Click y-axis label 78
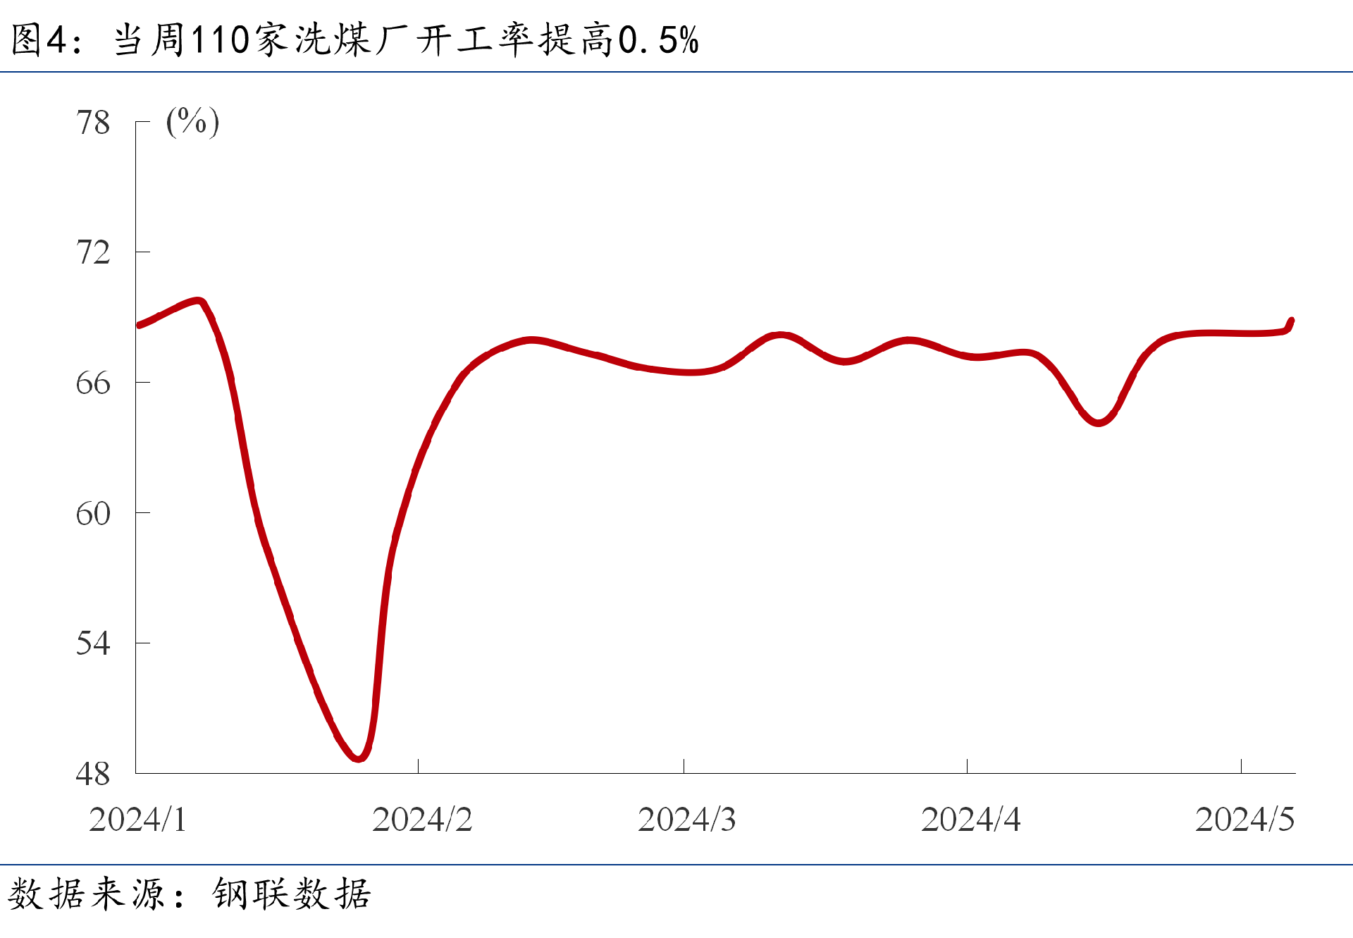Screen dimensions: 1353x938 (93, 123)
